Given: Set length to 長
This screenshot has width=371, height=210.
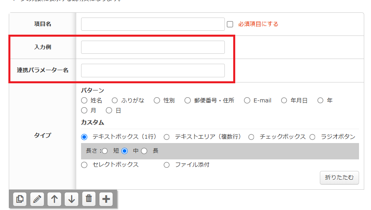Looking at the screenshot, I should coord(145,151).
